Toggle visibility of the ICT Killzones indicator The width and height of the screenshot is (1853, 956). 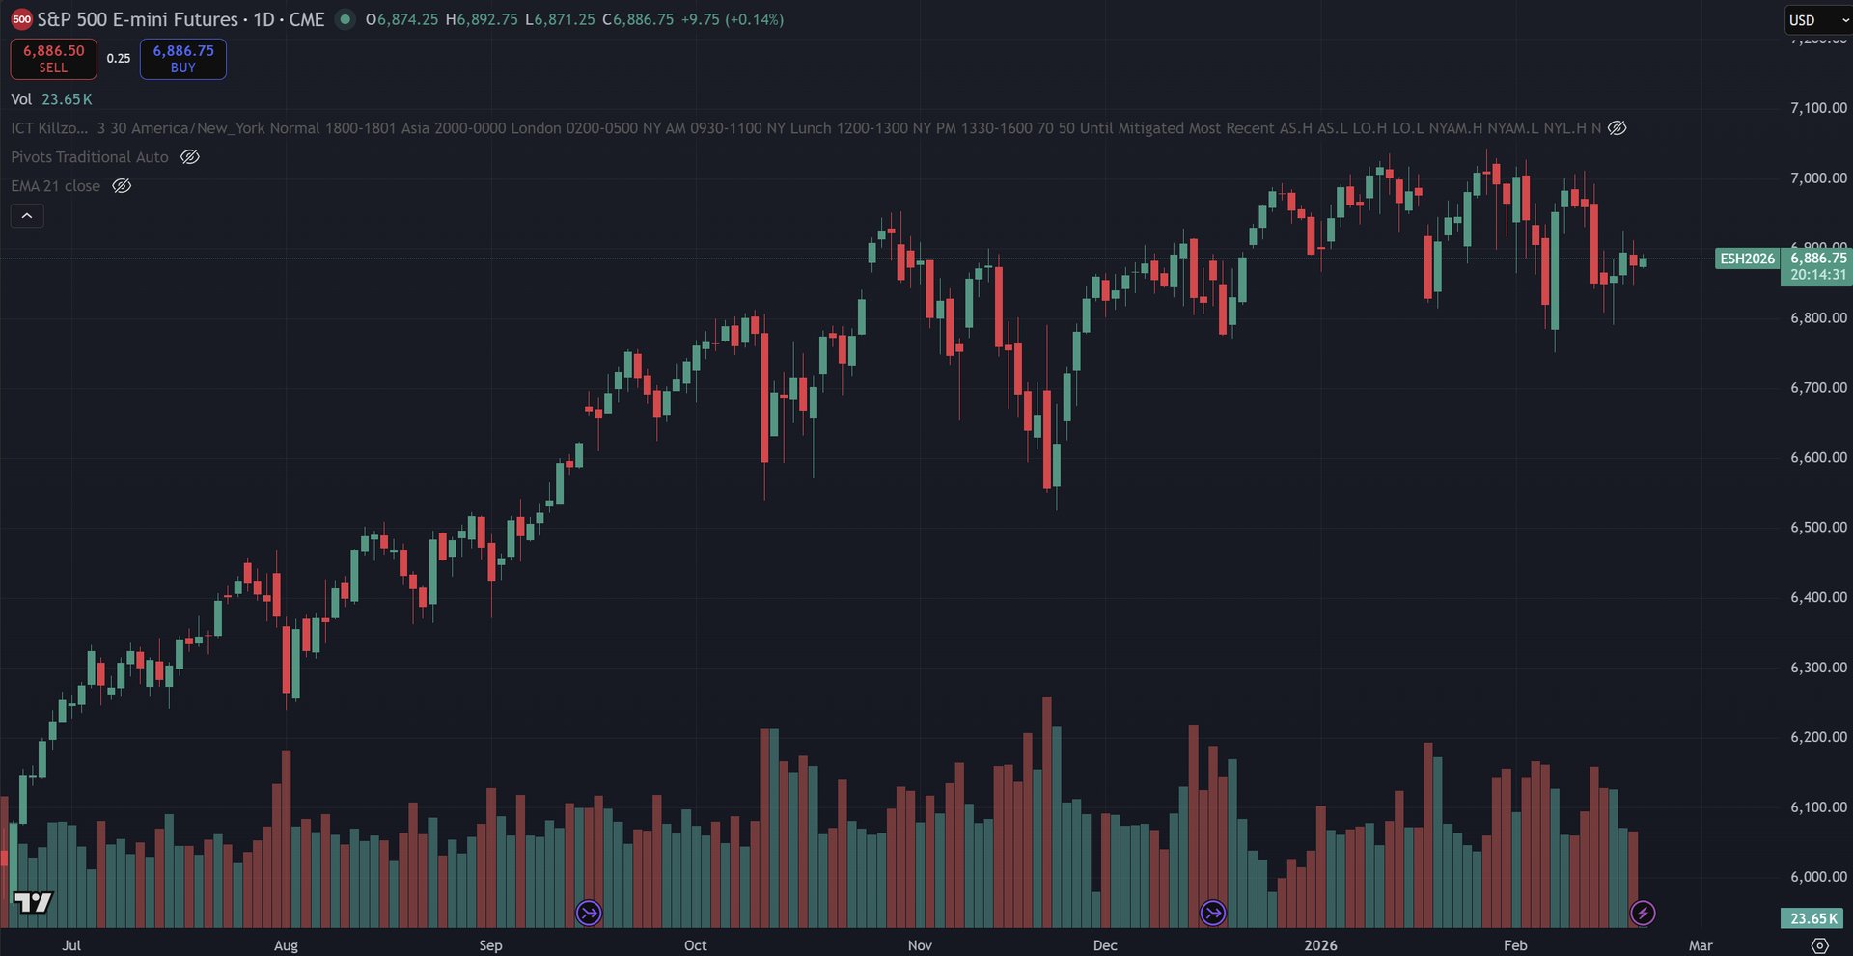pyautogui.click(x=1618, y=128)
